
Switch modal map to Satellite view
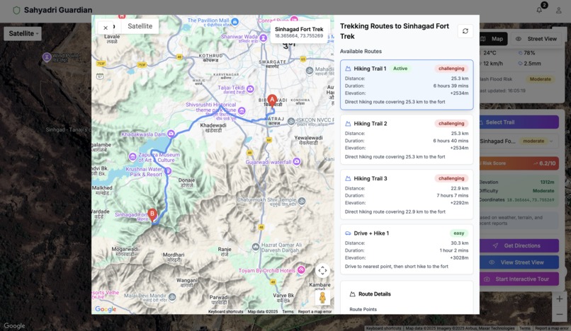[x=140, y=26]
